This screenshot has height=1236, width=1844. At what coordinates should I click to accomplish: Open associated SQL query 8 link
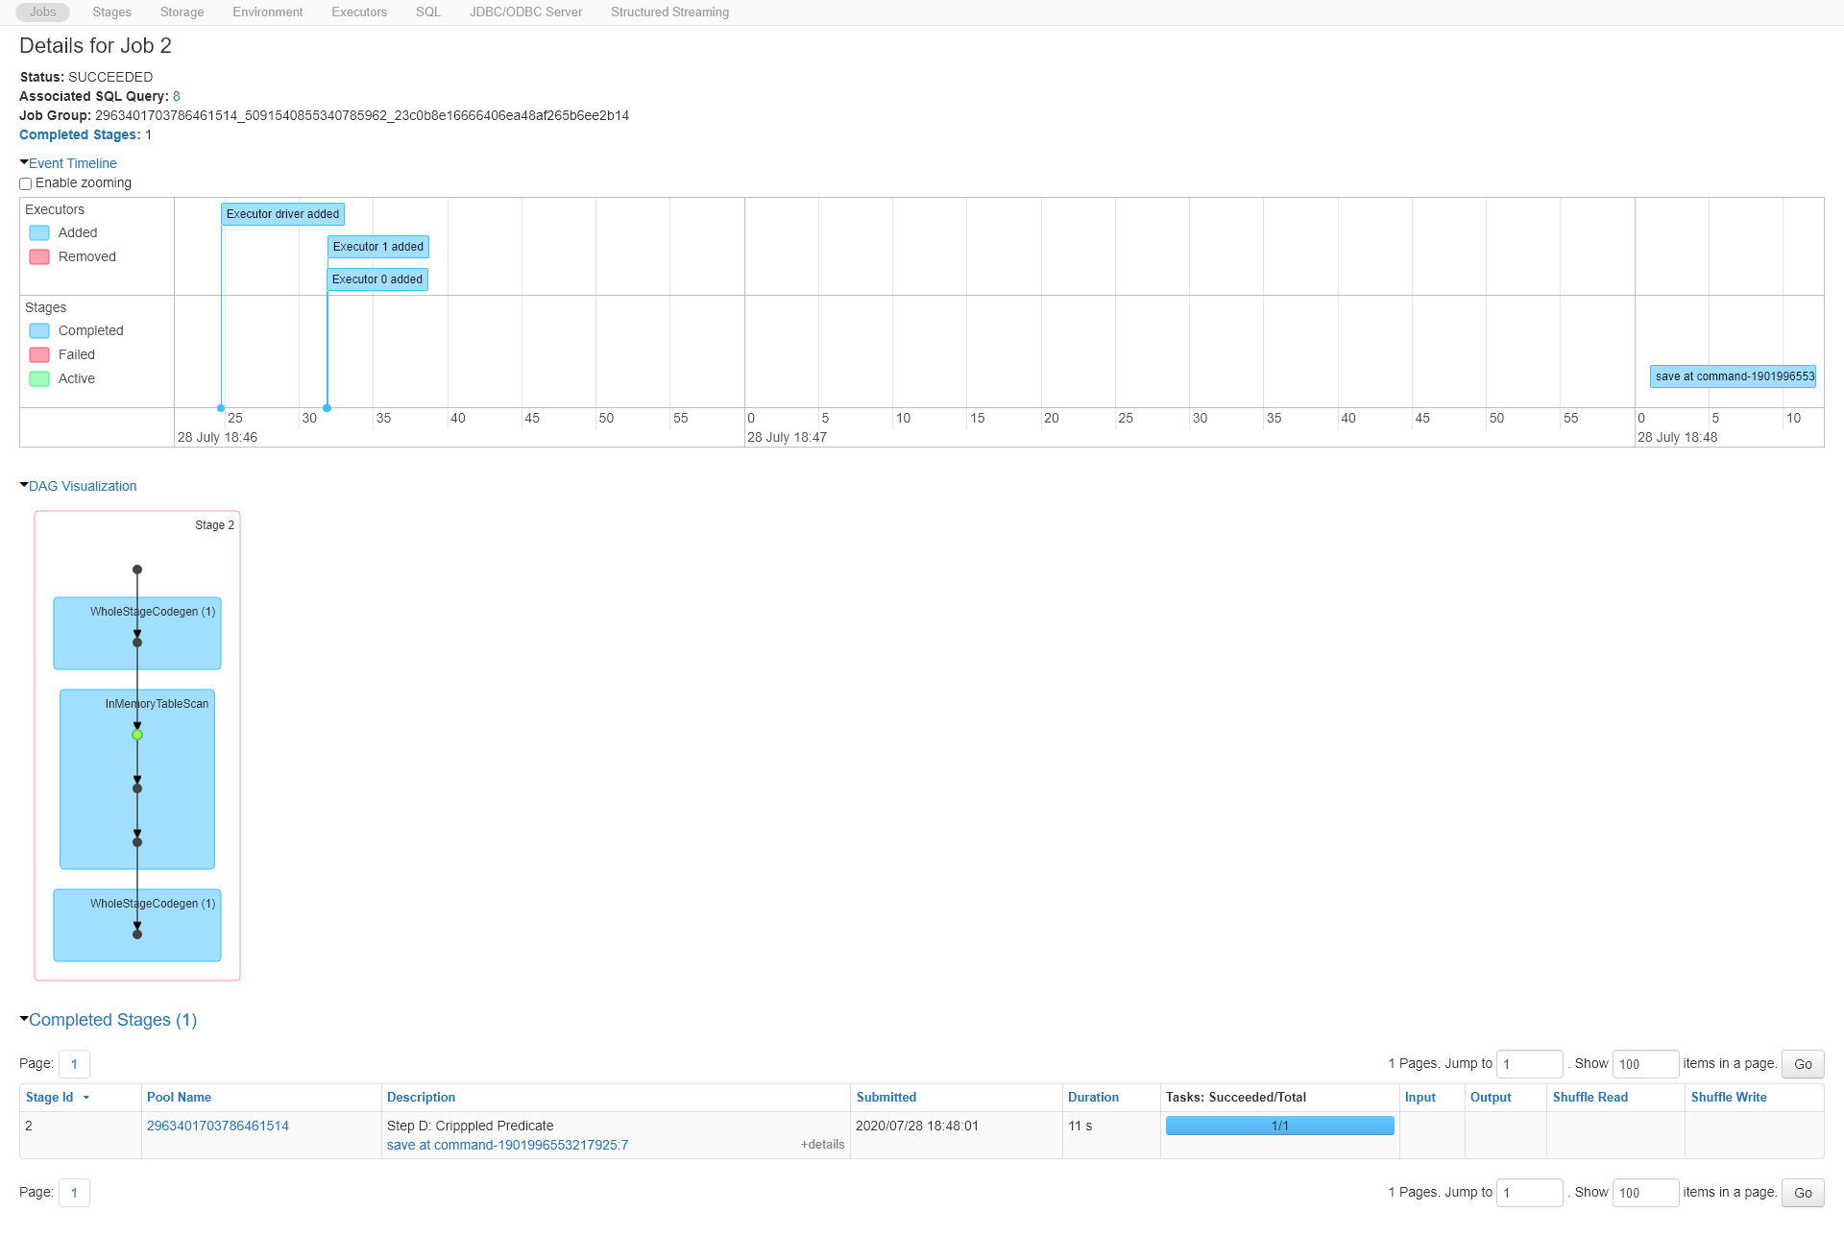(177, 96)
